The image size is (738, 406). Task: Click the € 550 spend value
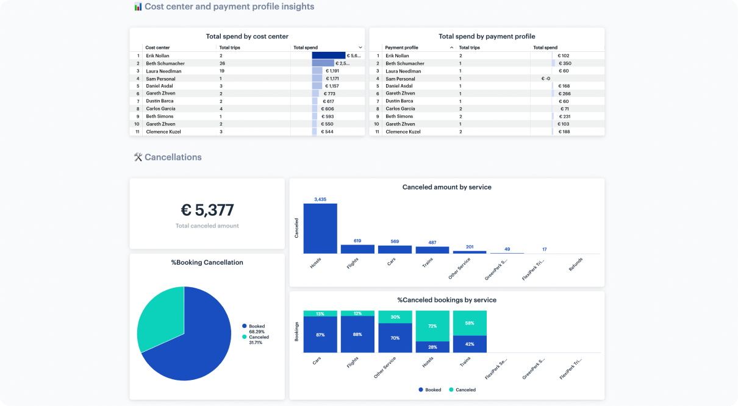click(326, 124)
